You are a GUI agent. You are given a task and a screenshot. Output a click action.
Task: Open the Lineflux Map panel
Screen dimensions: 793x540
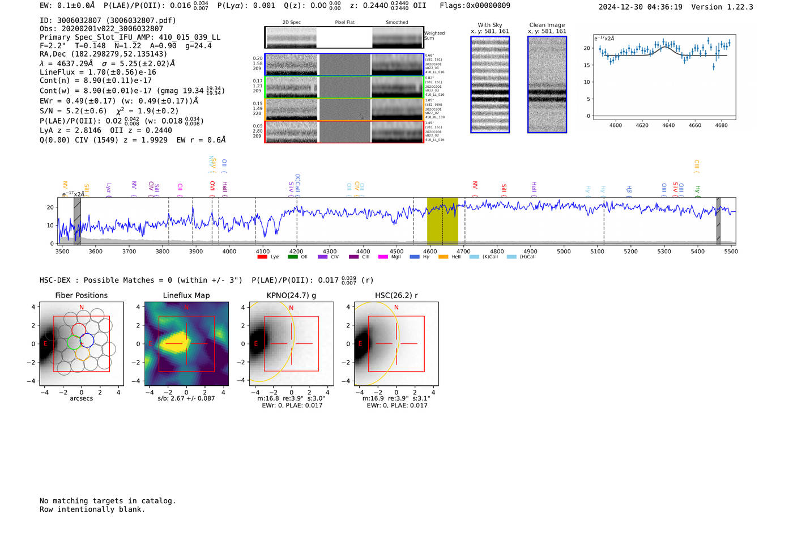point(186,344)
